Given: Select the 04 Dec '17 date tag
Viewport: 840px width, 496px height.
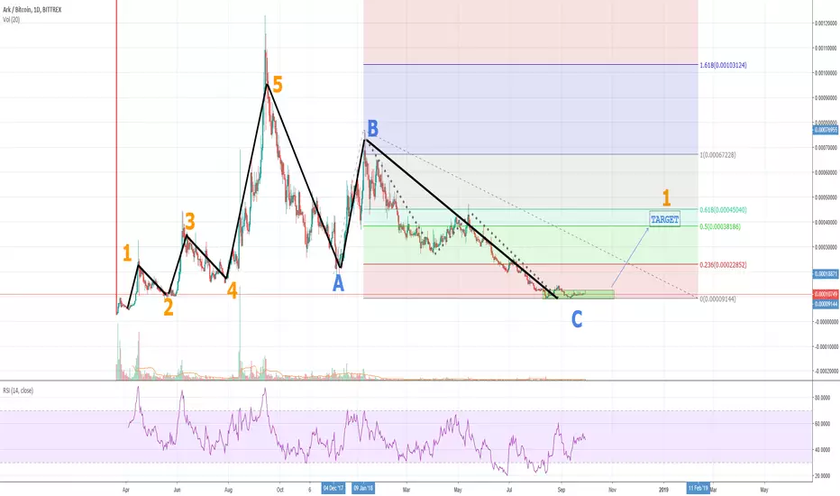Looking at the screenshot, I should point(333,489).
